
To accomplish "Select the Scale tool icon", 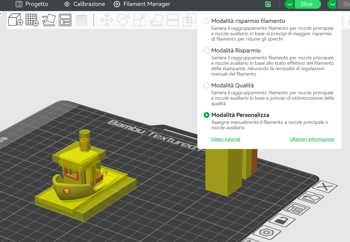I will [139, 20].
